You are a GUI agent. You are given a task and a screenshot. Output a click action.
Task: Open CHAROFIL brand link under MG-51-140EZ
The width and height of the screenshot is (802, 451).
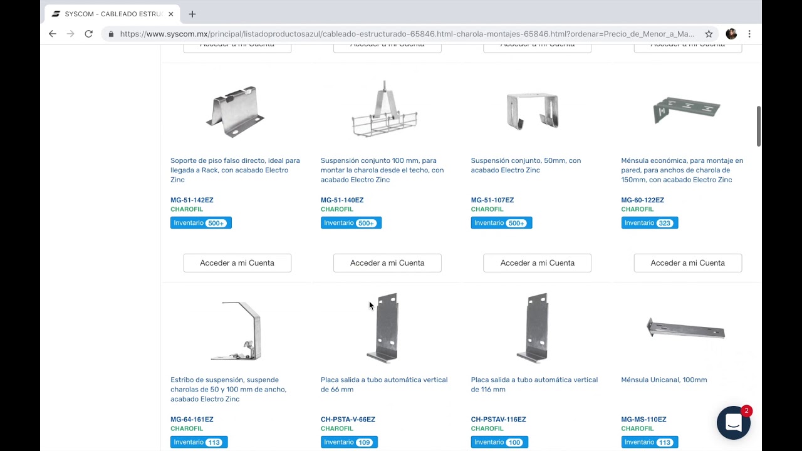[337, 209]
